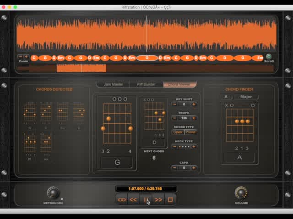Open the Chord Finder Major quality selector
Viewport: 293px width, 219px height.
(246, 97)
